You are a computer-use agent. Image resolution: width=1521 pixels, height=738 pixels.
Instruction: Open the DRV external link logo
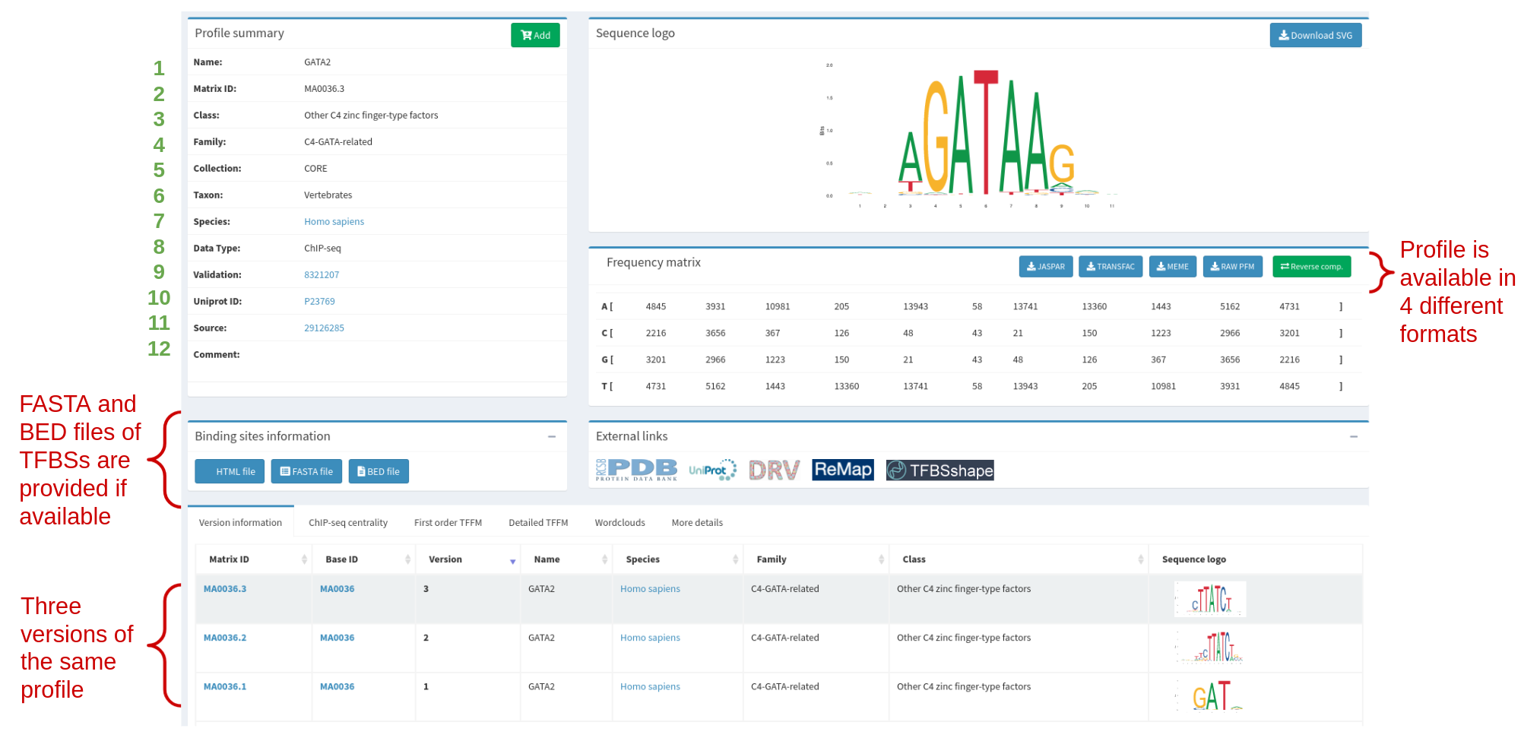(774, 470)
